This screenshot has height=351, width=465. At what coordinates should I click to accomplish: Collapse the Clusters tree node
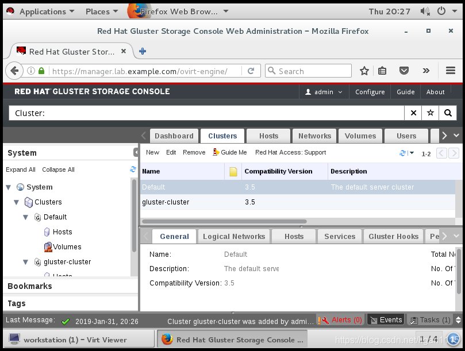click(x=16, y=202)
